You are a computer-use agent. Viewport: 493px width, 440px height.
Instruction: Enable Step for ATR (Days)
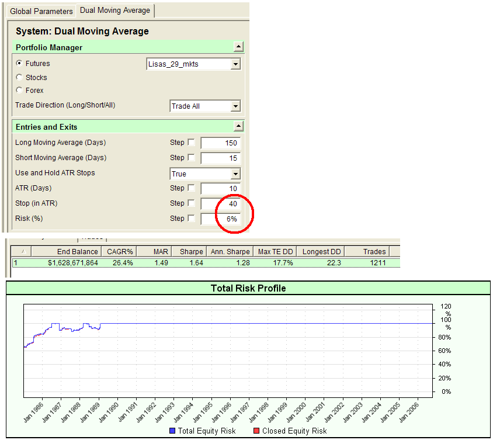192,188
